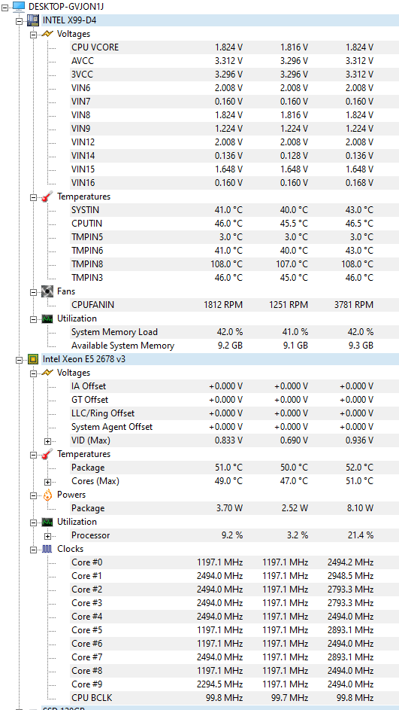The width and height of the screenshot is (399, 710).
Task: Click the thermometer icon of Intel Xeon Temperatures
Action: tap(47, 454)
